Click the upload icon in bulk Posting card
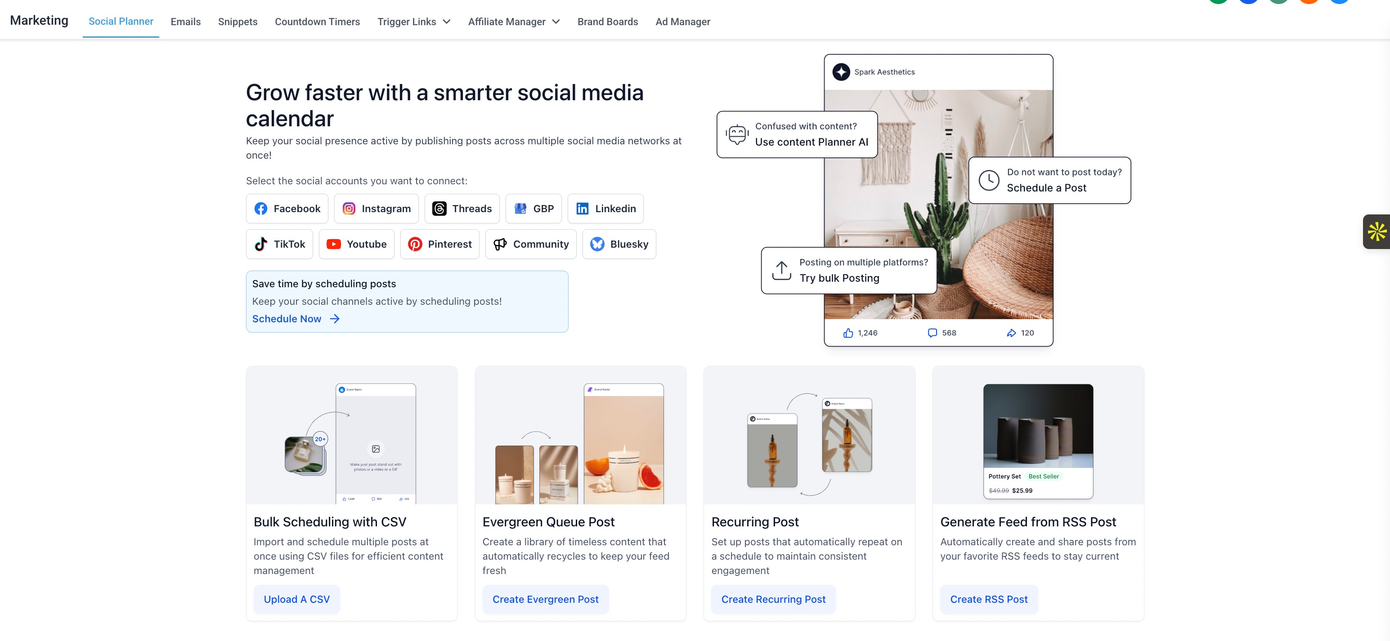The width and height of the screenshot is (1390, 641). (x=781, y=271)
